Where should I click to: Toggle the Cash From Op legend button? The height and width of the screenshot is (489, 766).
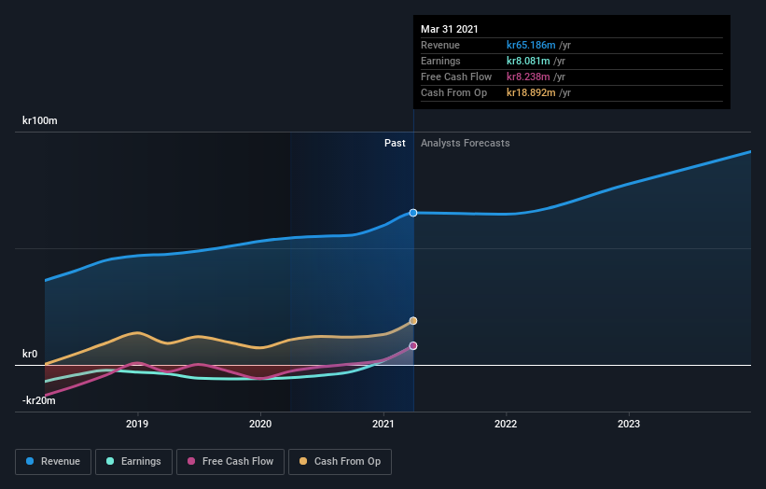coord(340,462)
